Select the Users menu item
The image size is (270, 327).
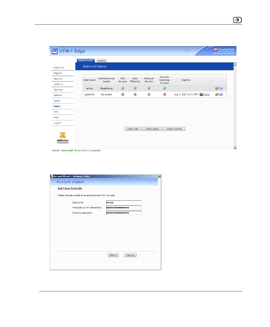[x=57, y=106]
